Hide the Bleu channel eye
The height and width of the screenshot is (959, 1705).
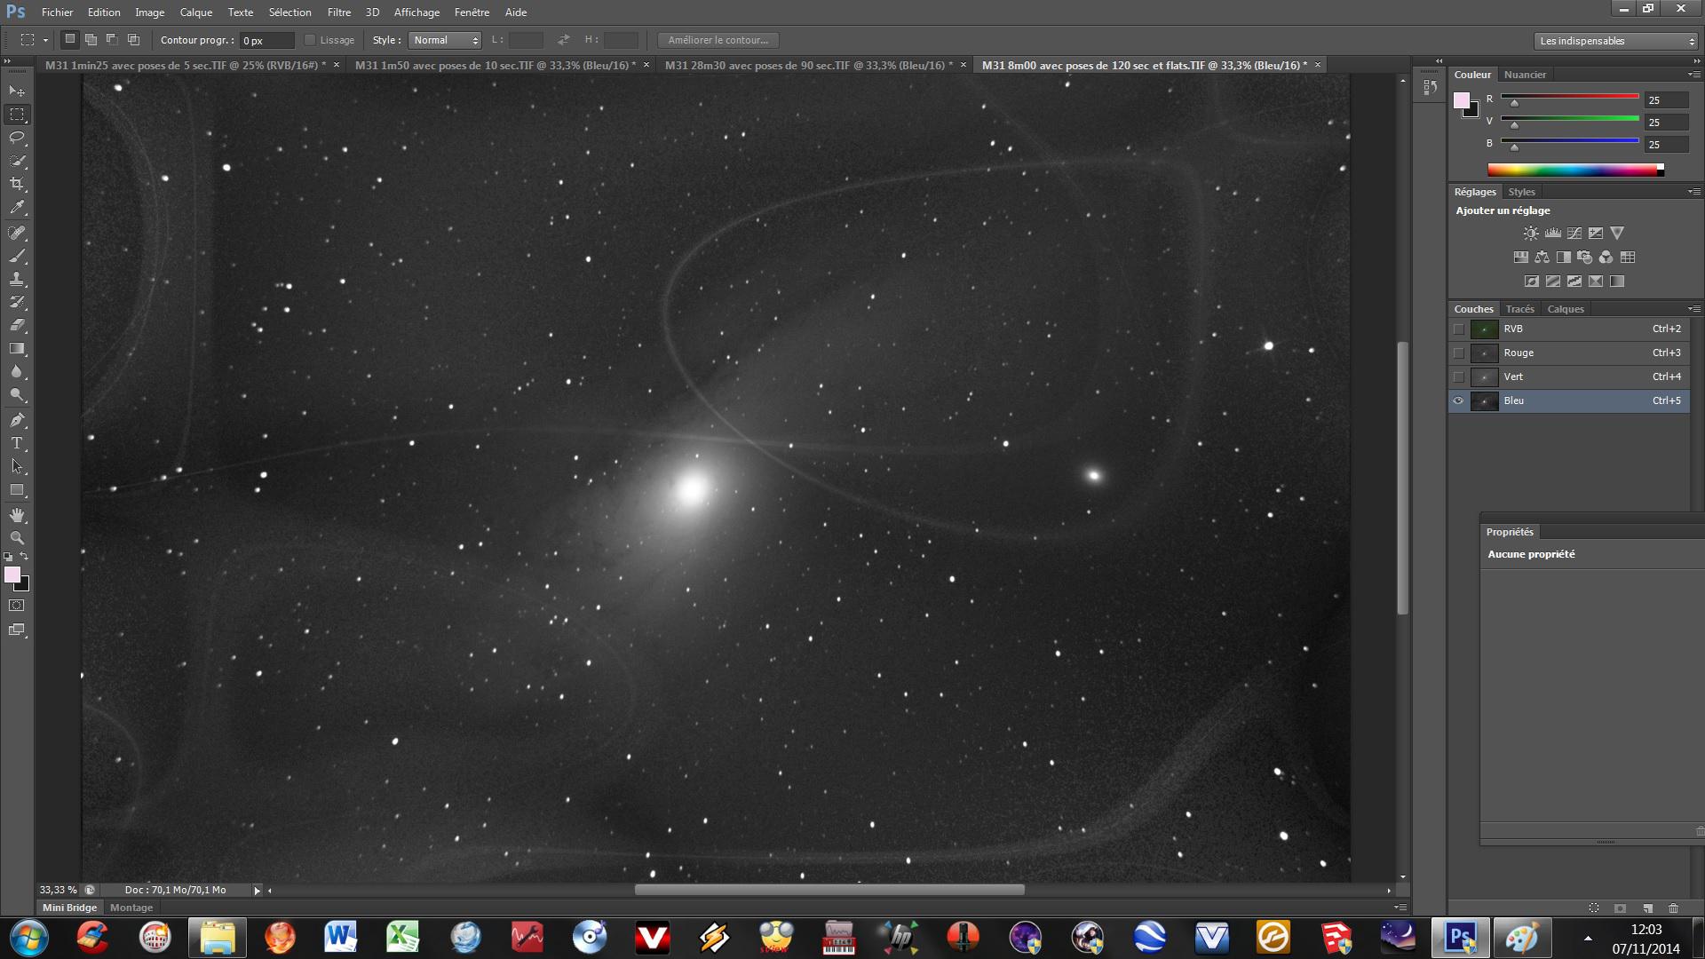point(1458,400)
